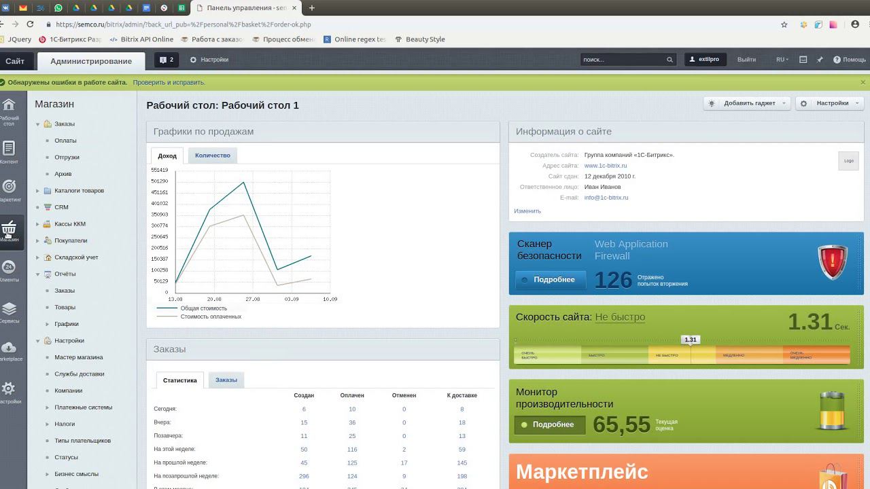Viewport: 870px width, 489px height.
Task: Open the desktop Настройки dropdown button
Action: click(x=829, y=103)
